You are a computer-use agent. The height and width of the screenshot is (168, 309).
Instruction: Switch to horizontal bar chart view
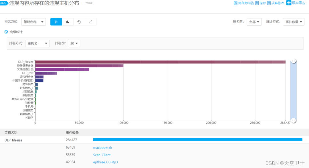coord(56,22)
